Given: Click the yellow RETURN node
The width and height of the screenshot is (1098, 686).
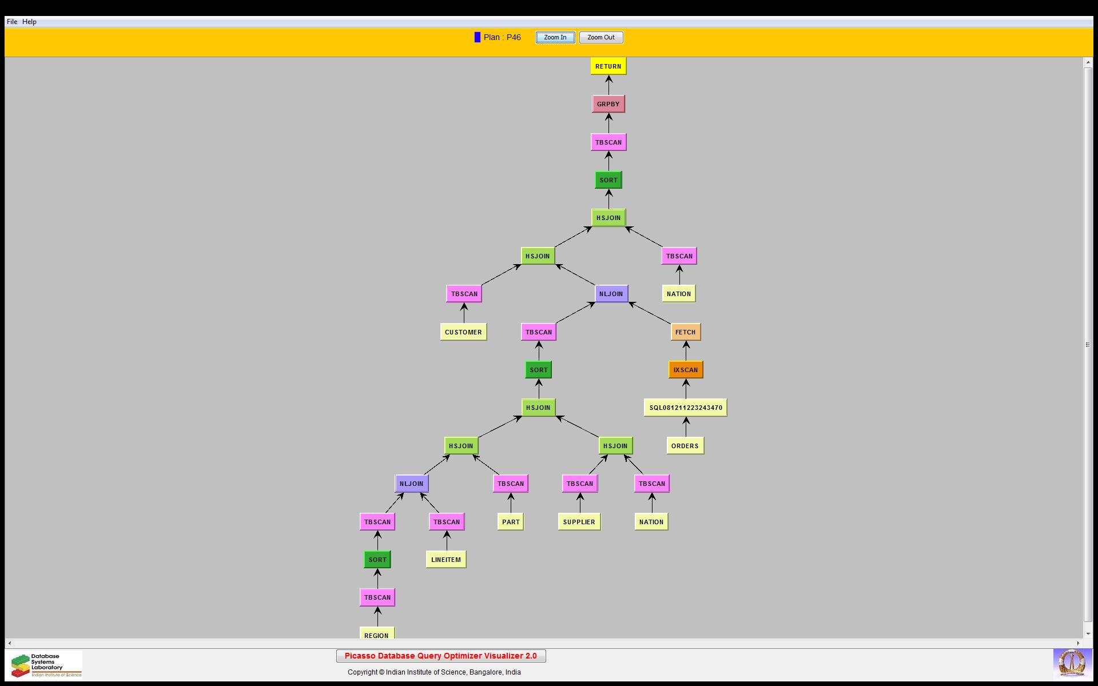Looking at the screenshot, I should pos(608,66).
